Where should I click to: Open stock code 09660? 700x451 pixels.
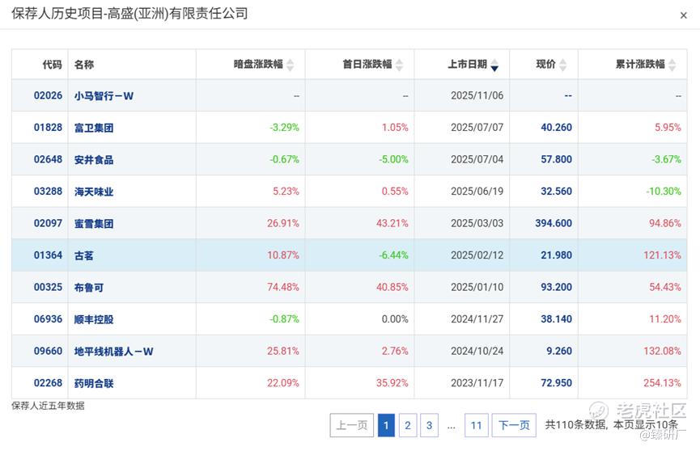[48, 351]
